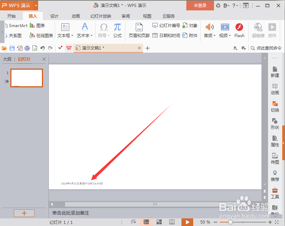Viewport: 285px width, 226px height.
Task: Click the 未登录 login button
Action: [x=200, y=6]
